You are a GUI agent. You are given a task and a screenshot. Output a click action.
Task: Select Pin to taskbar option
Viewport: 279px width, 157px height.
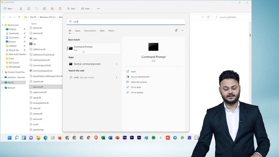pos(137,92)
